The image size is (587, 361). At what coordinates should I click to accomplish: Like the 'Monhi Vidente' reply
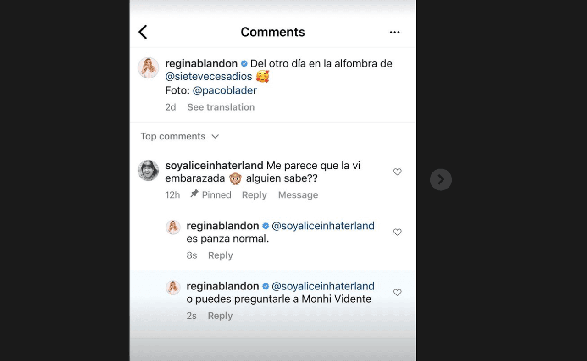pyautogui.click(x=397, y=292)
